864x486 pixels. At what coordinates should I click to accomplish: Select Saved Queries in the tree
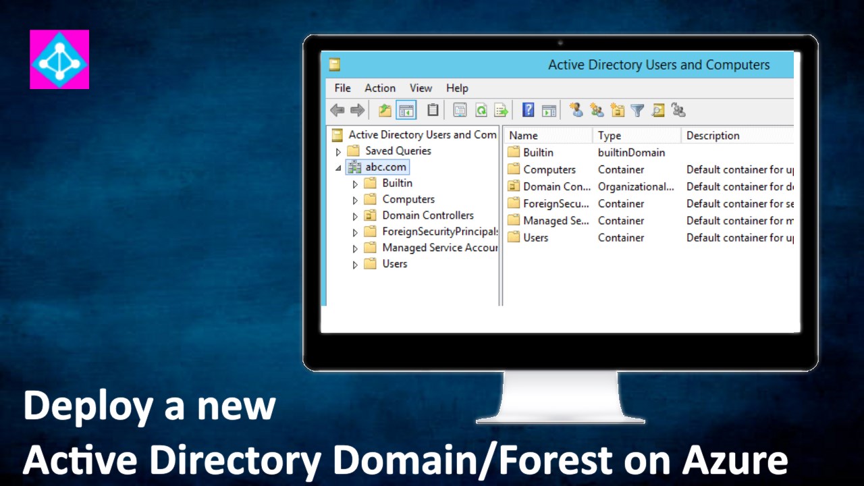pos(389,151)
